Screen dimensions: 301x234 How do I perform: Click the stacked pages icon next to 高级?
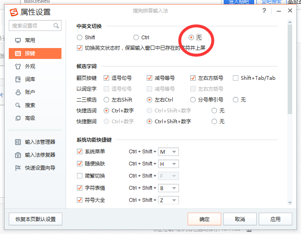[18, 118]
